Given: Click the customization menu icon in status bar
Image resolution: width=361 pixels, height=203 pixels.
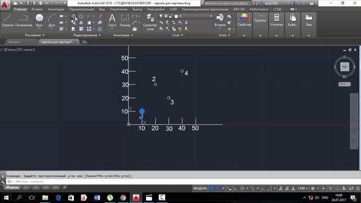Looking at the screenshot, I should pos(358,188).
